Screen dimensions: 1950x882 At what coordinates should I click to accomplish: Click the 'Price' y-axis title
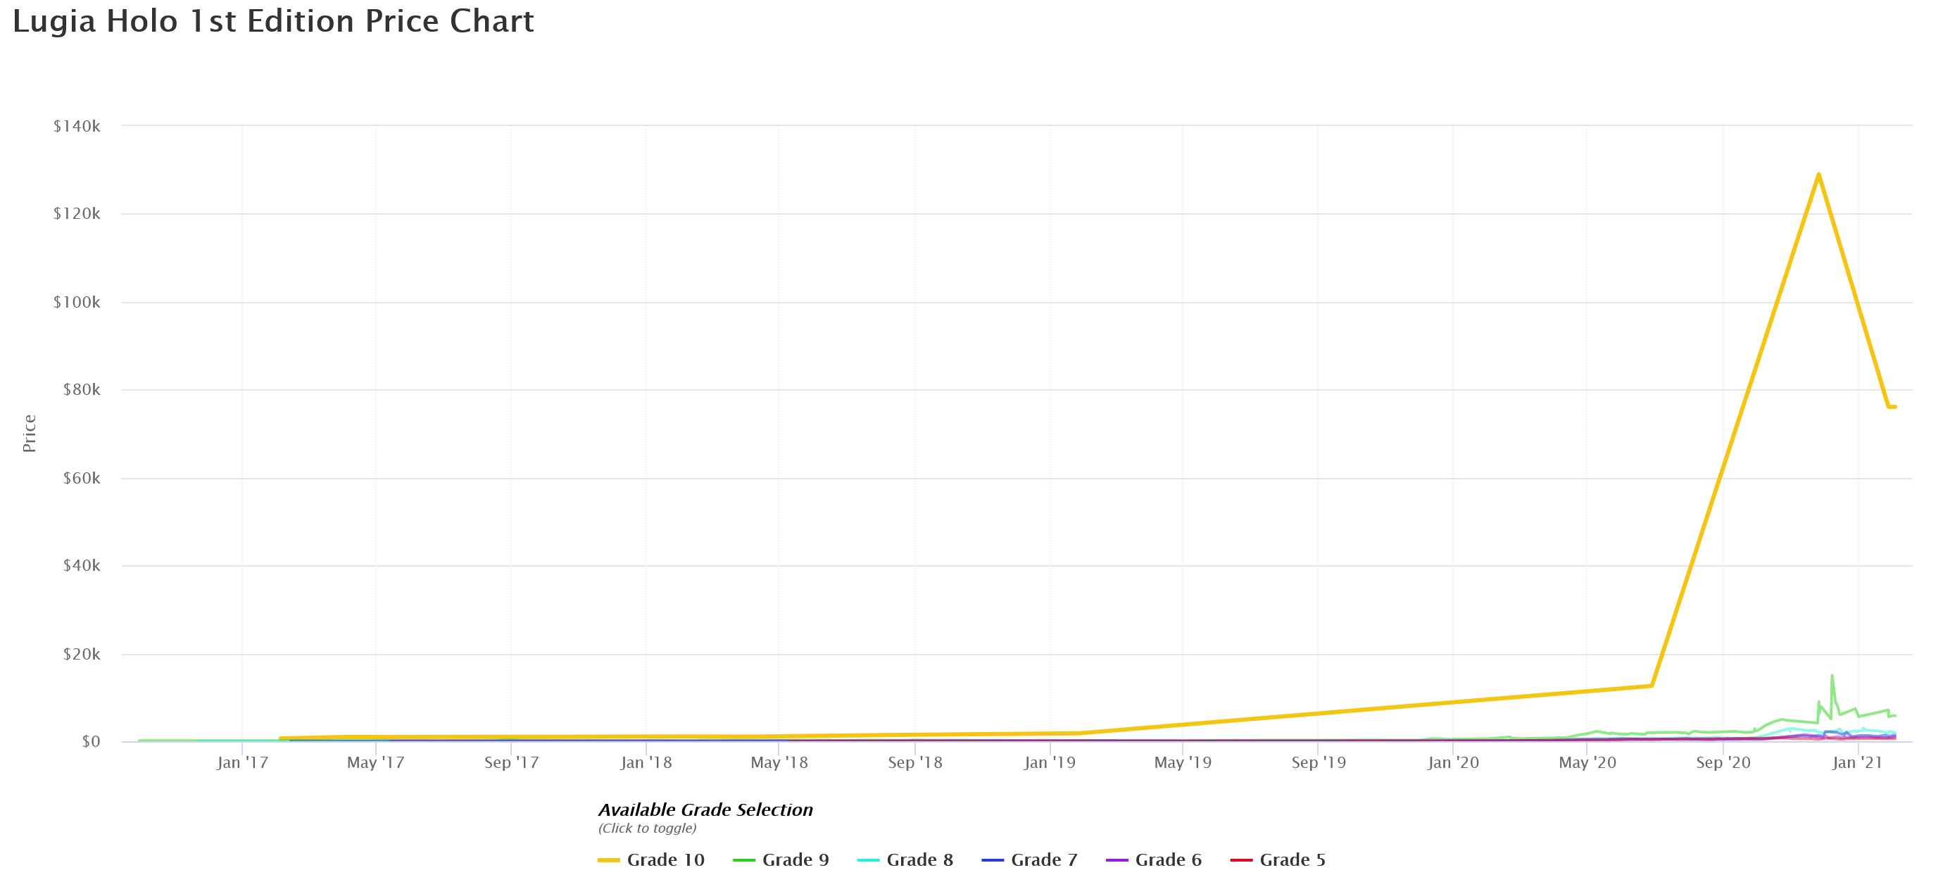(x=30, y=434)
